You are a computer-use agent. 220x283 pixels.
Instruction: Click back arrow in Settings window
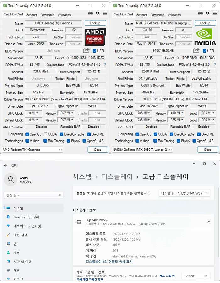6,166
